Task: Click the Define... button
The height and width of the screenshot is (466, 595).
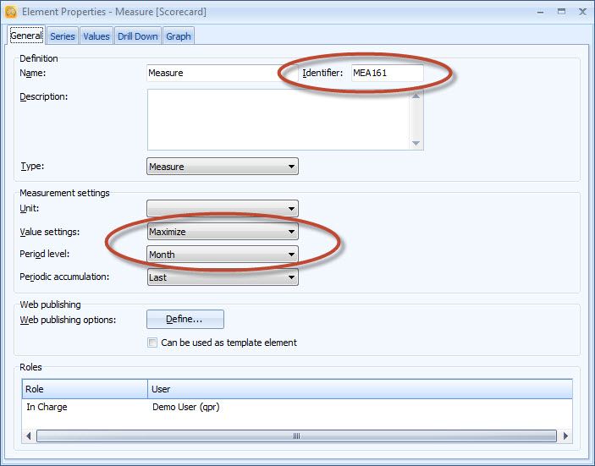Action: tap(185, 319)
